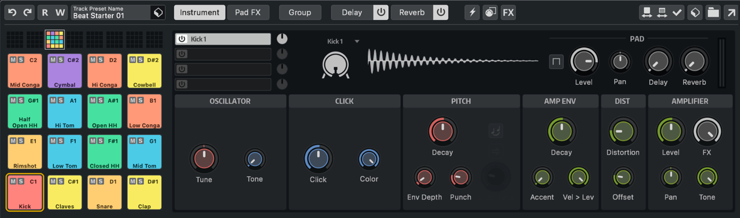Click the Amp Env Decay knob
This screenshot has height=218, width=740.
point(561,131)
